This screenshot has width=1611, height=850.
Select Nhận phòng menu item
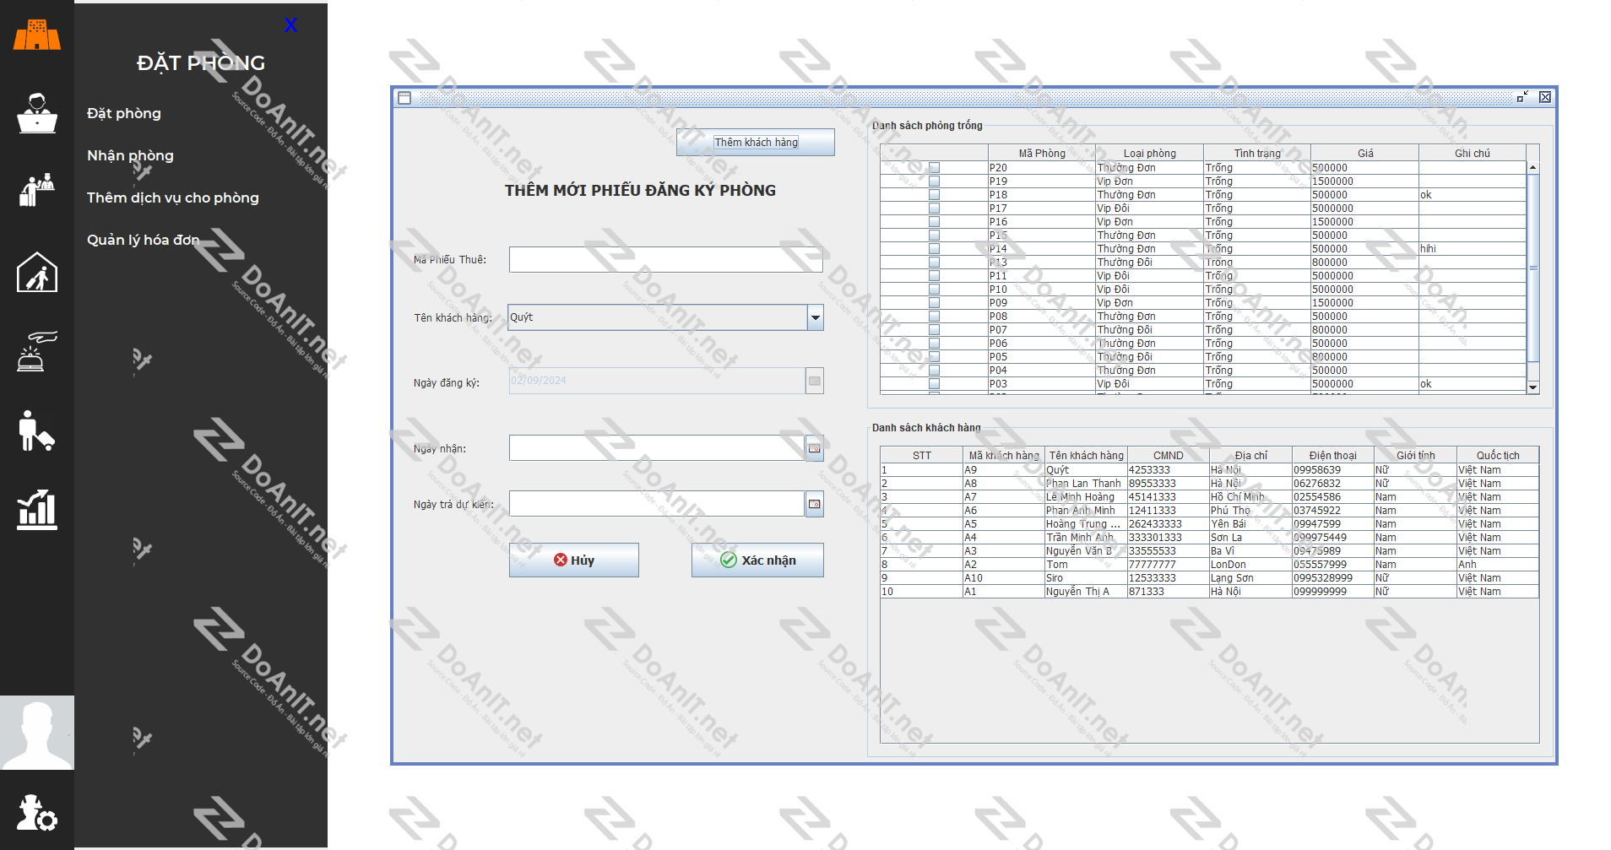130,155
